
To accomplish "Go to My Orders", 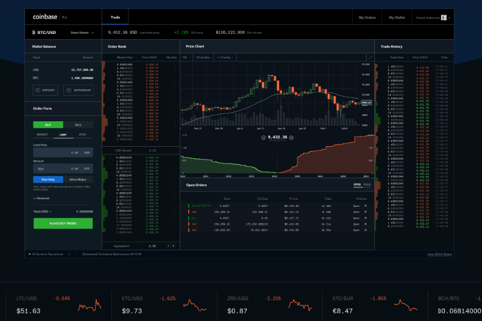I will [x=367, y=17].
